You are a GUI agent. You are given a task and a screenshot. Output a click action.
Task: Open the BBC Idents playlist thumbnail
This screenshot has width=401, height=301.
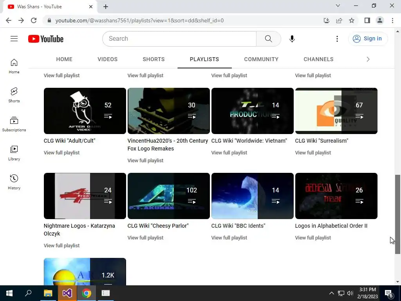click(253, 196)
